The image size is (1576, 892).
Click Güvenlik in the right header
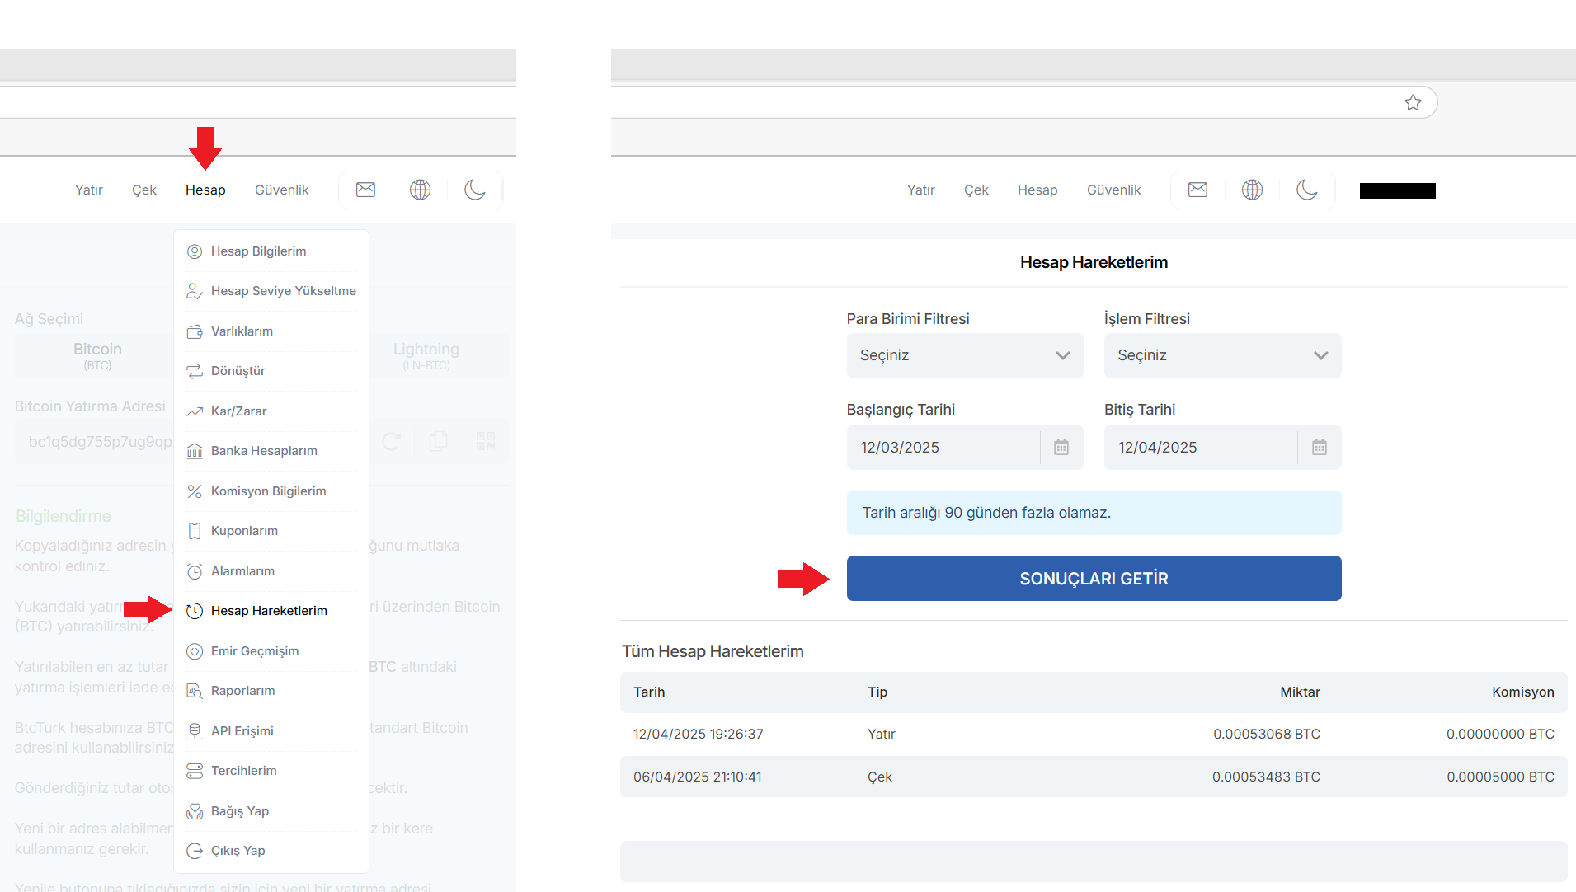tap(1113, 190)
